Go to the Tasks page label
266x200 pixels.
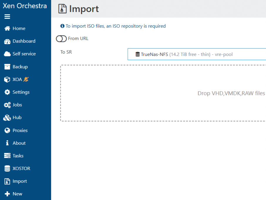click(18, 156)
